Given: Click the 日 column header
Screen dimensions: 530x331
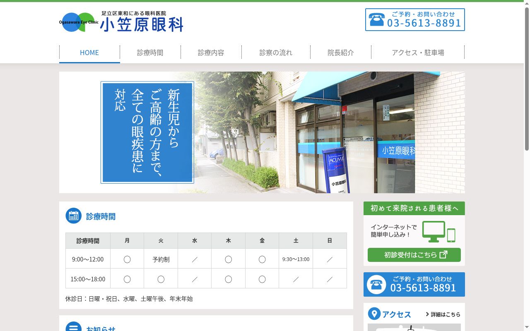Looking at the screenshot, I should 330,240.
